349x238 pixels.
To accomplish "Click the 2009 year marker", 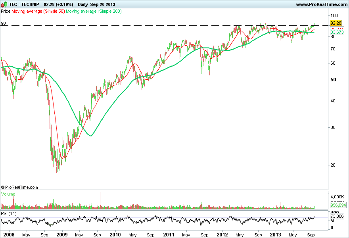I will 62,235.
